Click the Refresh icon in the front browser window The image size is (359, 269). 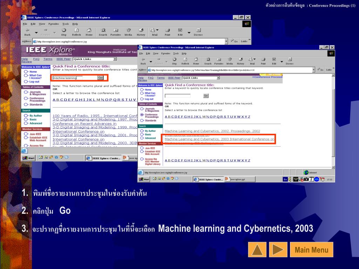point(185,60)
